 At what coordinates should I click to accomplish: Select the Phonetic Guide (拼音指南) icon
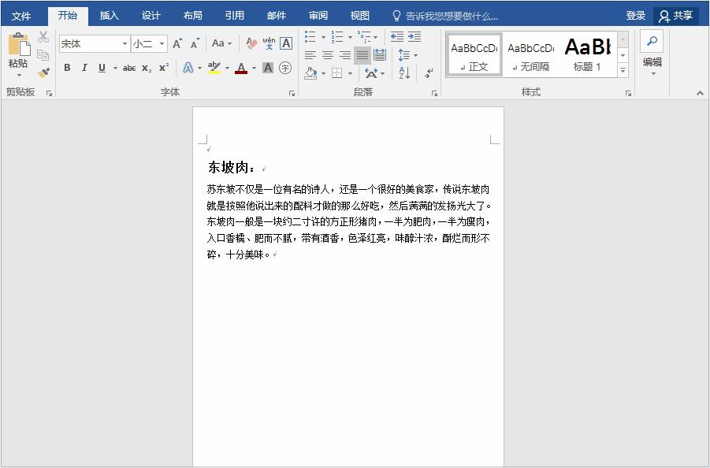coord(270,43)
